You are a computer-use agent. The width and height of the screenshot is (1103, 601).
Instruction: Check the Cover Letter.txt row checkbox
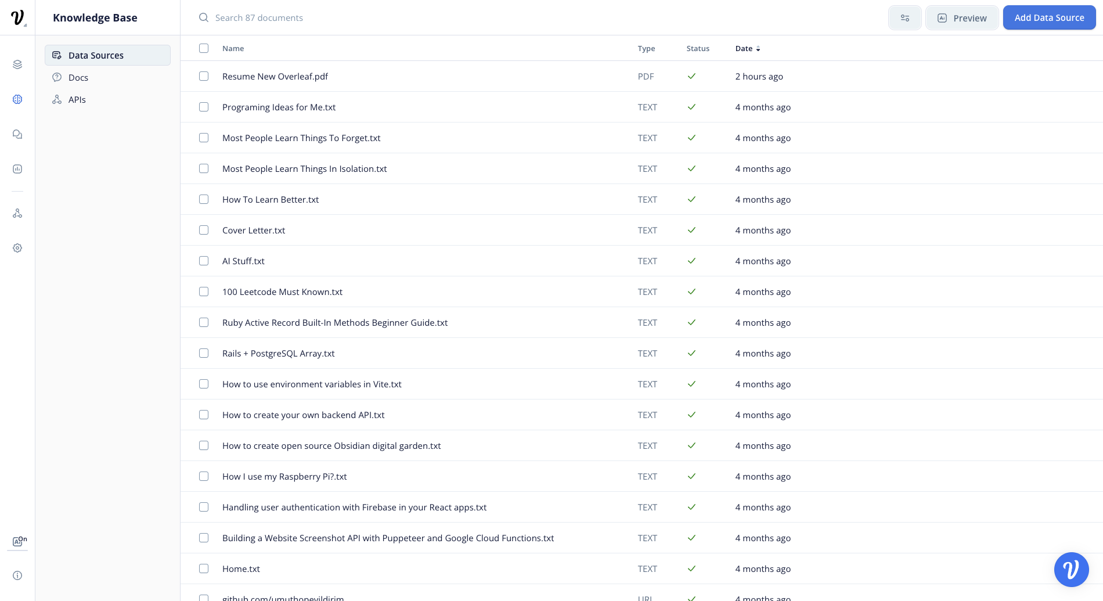tap(204, 230)
